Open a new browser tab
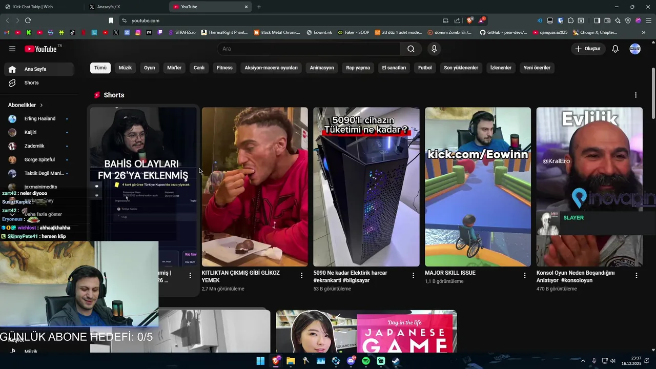656x369 pixels. click(259, 7)
